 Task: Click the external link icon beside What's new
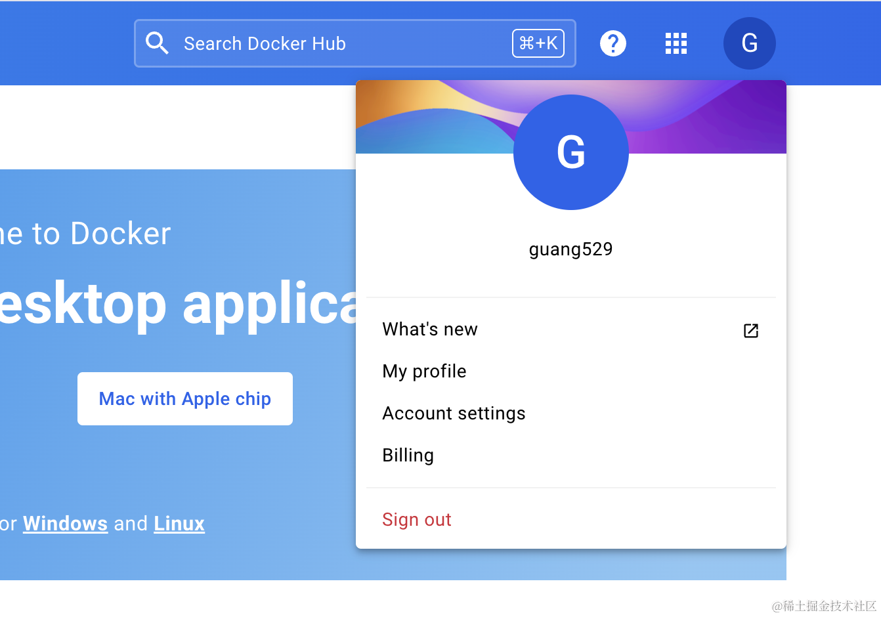(751, 330)
